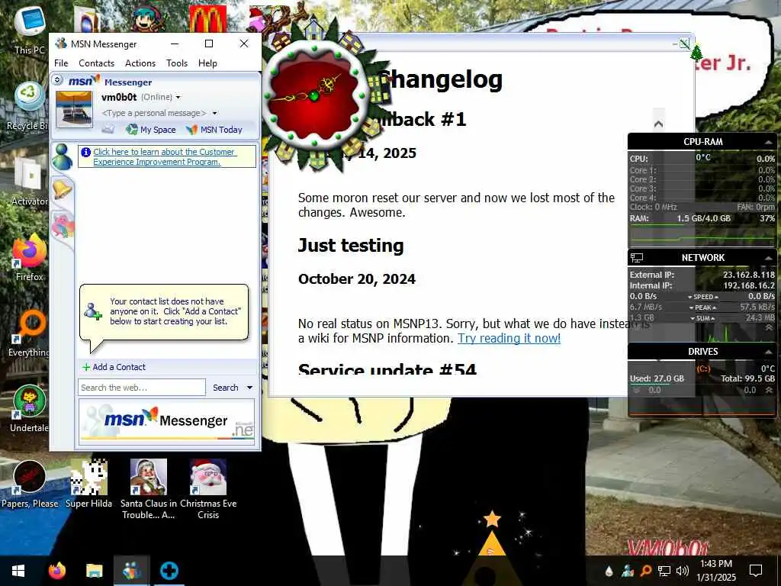Launch Undertale desktop shortcut
Image resolution: width=781 pixels, height=586 pixels.
(x=30, y=409)
